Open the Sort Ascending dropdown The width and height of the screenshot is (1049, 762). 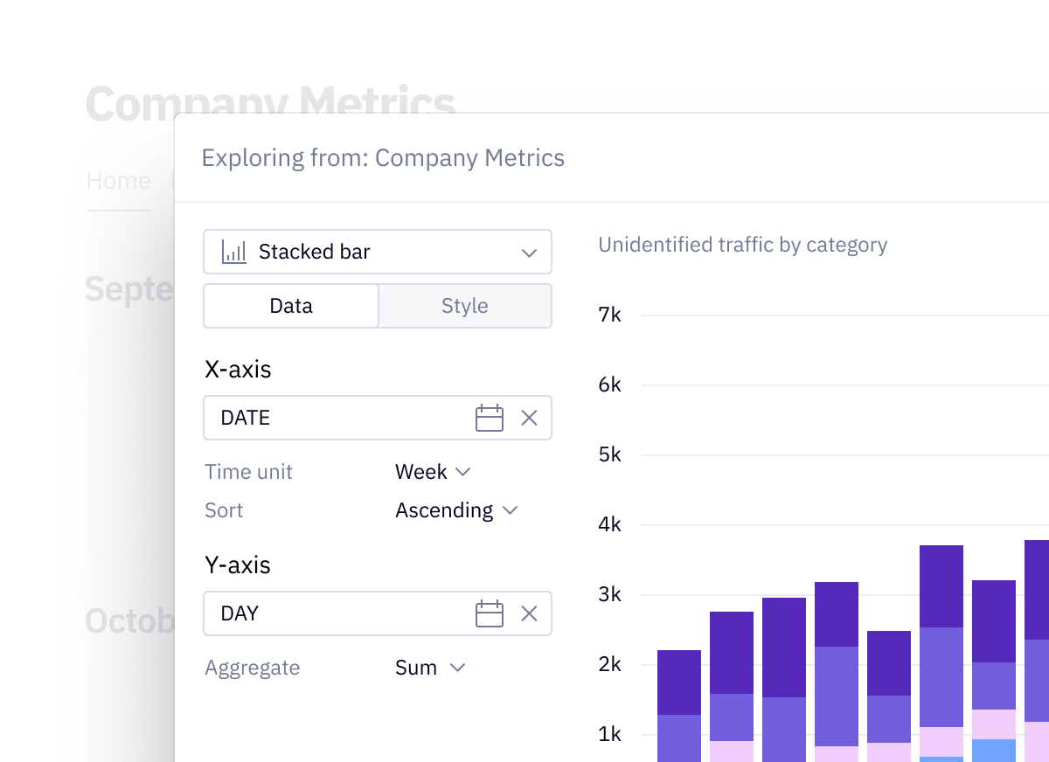[x=456, y=510]
